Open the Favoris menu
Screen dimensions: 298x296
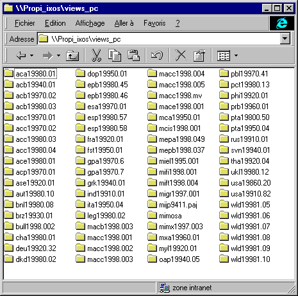[154, 23]
